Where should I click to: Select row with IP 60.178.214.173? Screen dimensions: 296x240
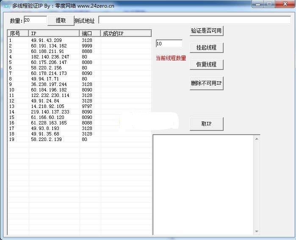pyautogui.click(x=80, y=73)
